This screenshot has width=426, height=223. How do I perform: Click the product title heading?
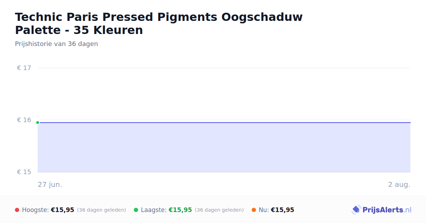[x=159, y=23]
